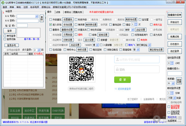
Task: Click the 清除 button next to QQ号码
Action: (42, 18)
